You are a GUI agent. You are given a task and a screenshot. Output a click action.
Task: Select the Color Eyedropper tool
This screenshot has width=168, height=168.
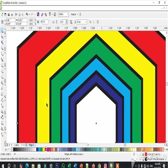2,117
